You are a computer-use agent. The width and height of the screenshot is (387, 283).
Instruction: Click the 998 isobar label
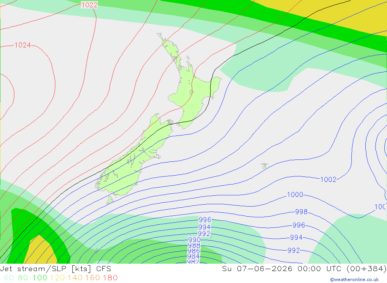(x=301, y=212)
